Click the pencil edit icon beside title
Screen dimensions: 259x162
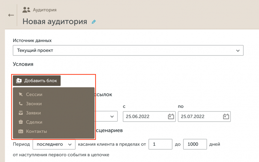[x=94, y=22]
